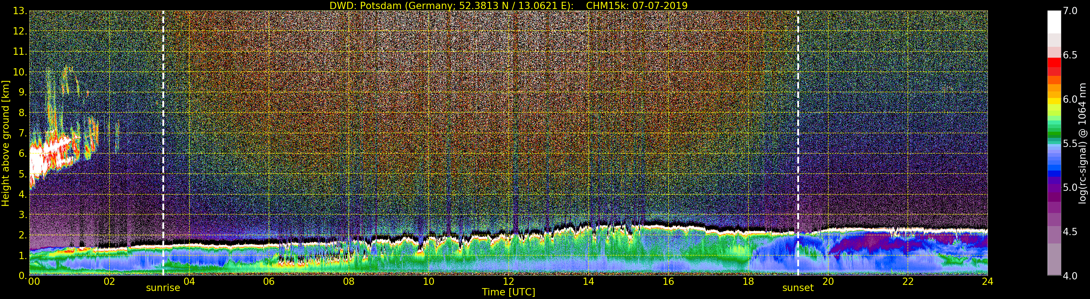The width and height of the screenshot is (1090, 299).
Task: Select the "7." height-axis tick label
Action: [23, 134]
